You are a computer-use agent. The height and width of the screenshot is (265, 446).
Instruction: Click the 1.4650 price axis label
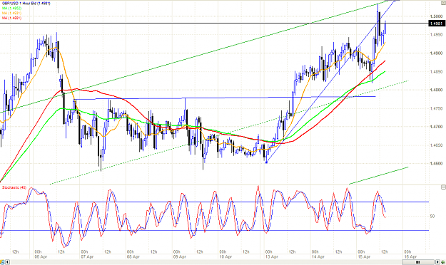coord(436,145)
